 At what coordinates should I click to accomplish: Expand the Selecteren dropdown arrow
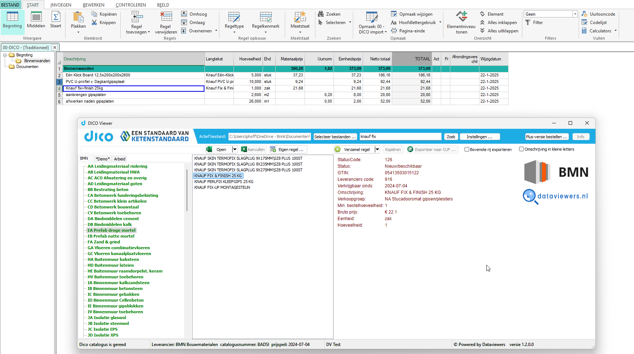[x=350, y=22]
